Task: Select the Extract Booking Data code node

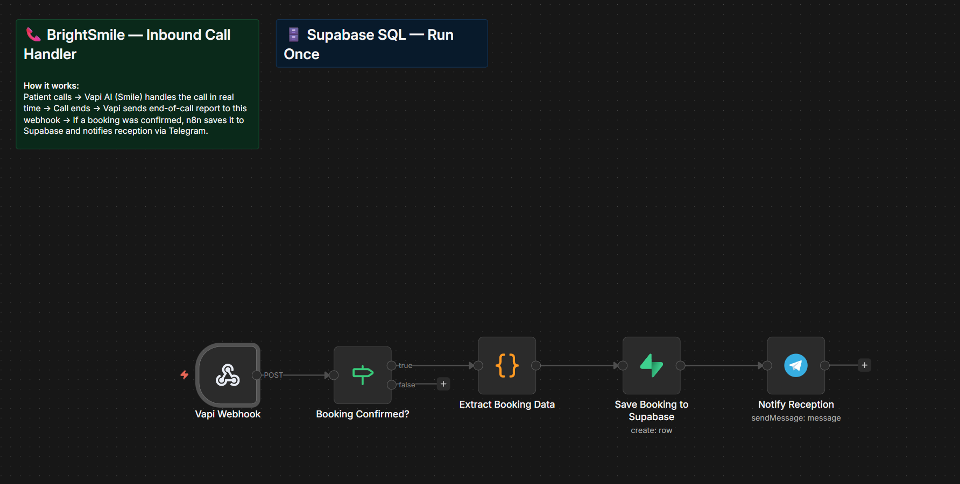Action: [507, 365]
